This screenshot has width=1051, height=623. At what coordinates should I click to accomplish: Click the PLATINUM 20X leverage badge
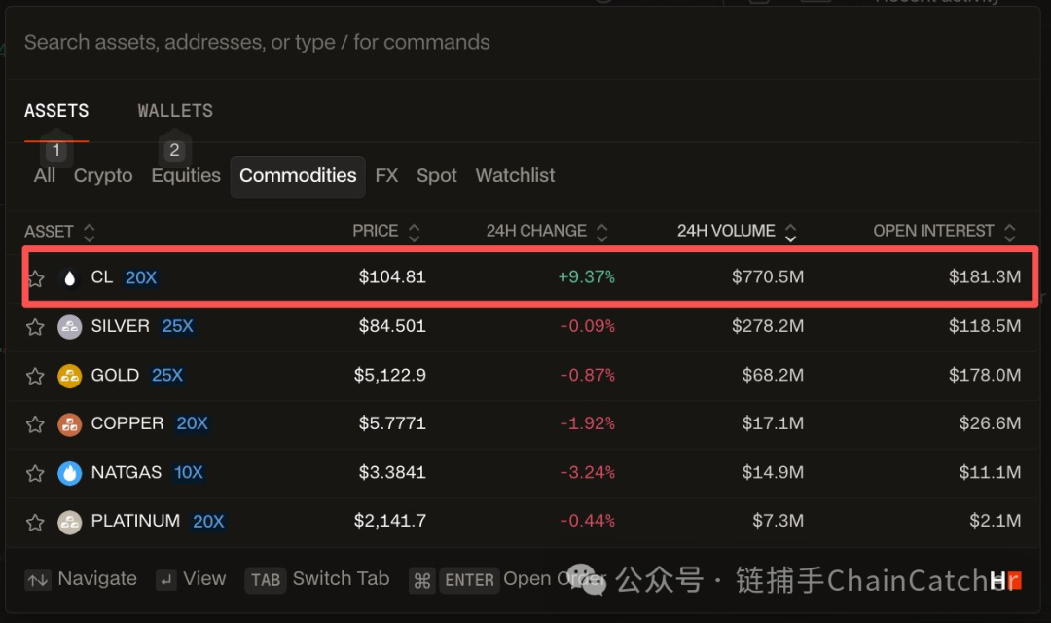(208, 522)
